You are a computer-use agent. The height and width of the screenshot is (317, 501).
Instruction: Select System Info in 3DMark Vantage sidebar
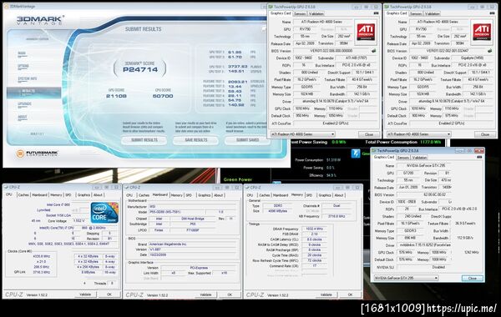28,78
